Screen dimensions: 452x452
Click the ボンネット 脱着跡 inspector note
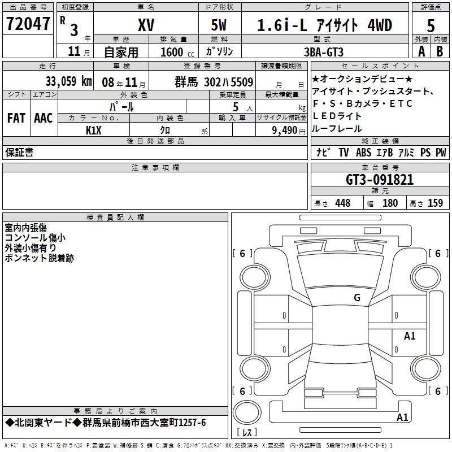[x=39, y=258]
